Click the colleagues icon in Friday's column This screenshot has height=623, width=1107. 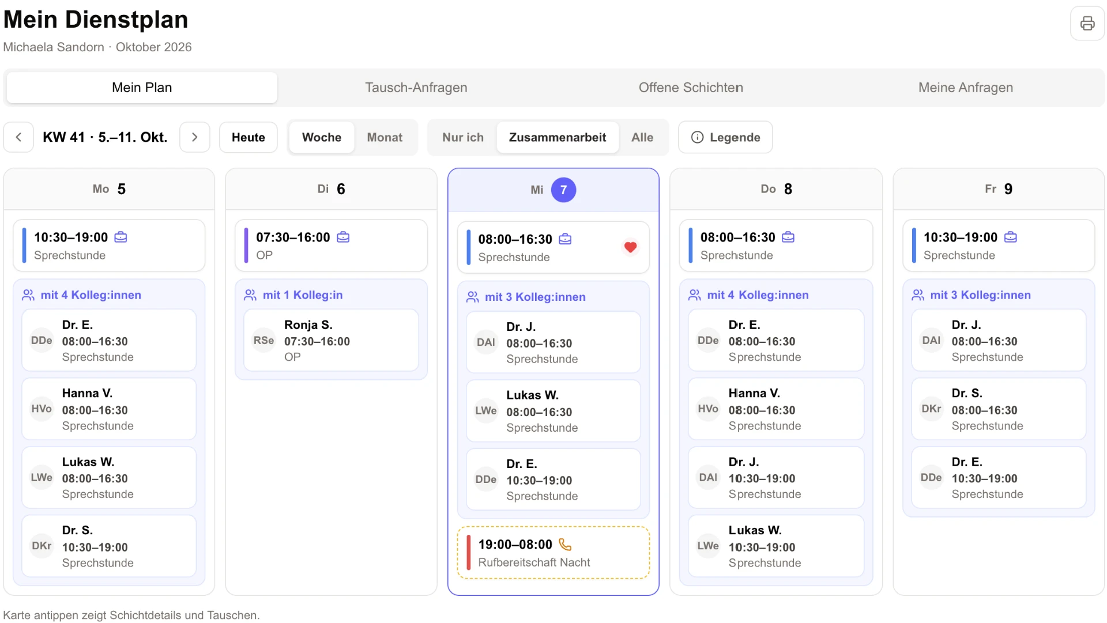918,295
